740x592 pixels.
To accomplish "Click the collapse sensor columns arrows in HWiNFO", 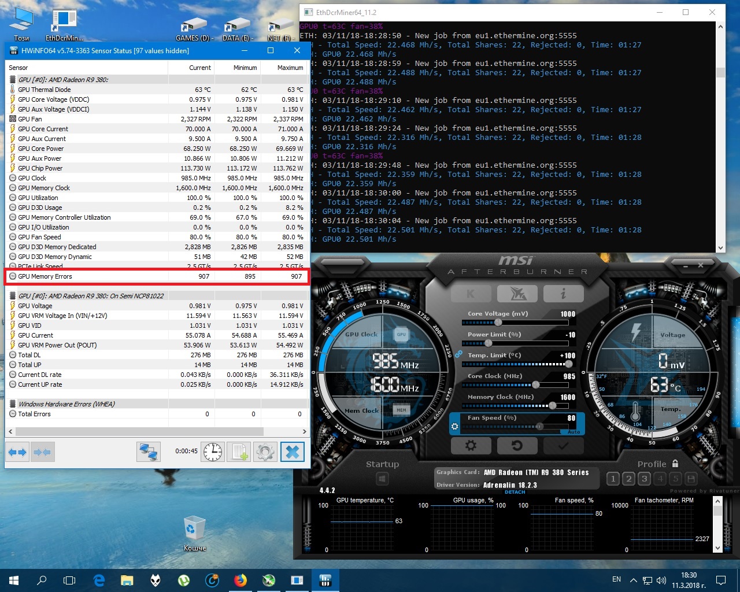I will (42, 452).
